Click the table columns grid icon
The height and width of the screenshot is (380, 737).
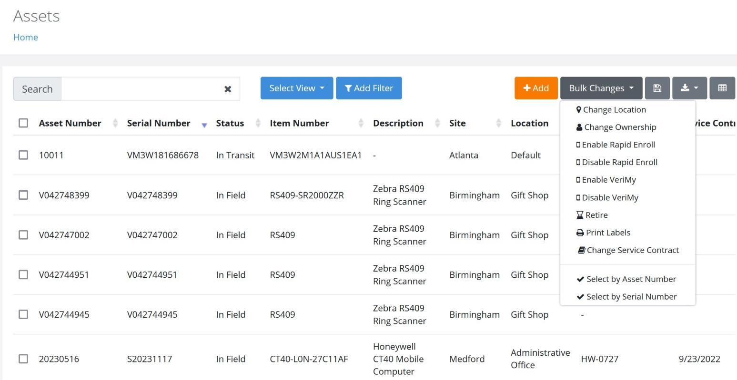[722, 88]
